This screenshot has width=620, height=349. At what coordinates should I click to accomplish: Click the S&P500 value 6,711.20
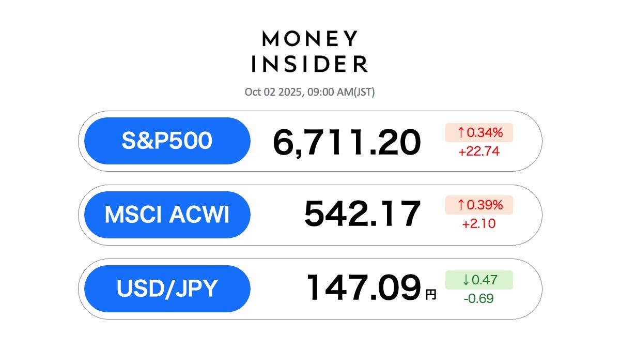[x=347, y=143]
